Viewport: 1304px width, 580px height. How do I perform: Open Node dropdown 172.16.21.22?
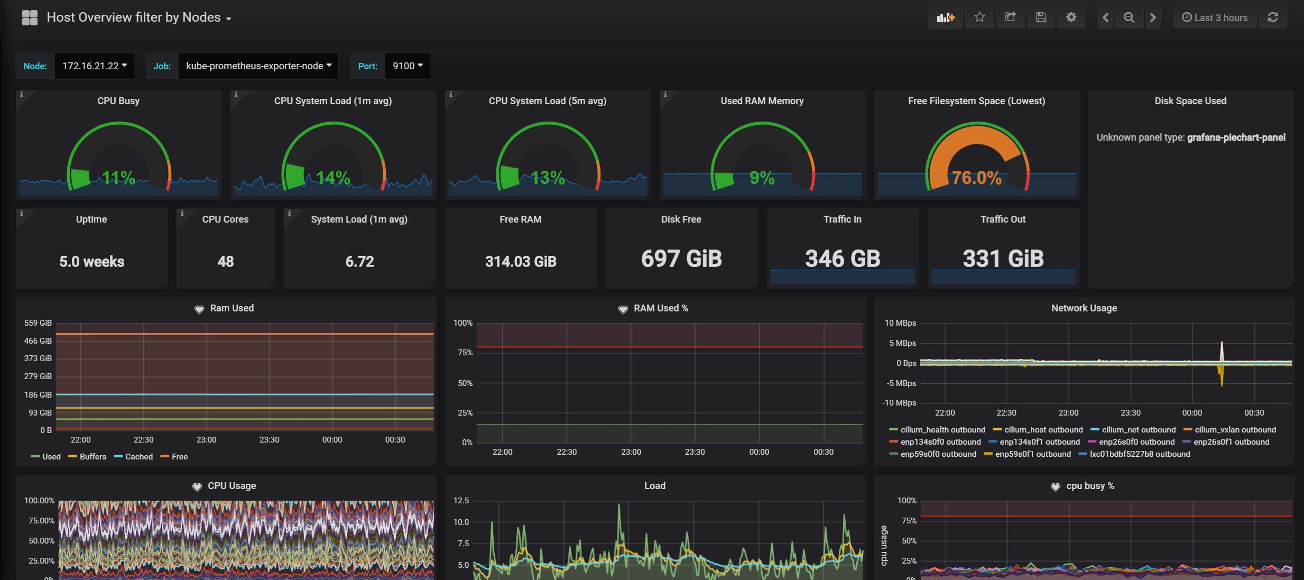94,66
